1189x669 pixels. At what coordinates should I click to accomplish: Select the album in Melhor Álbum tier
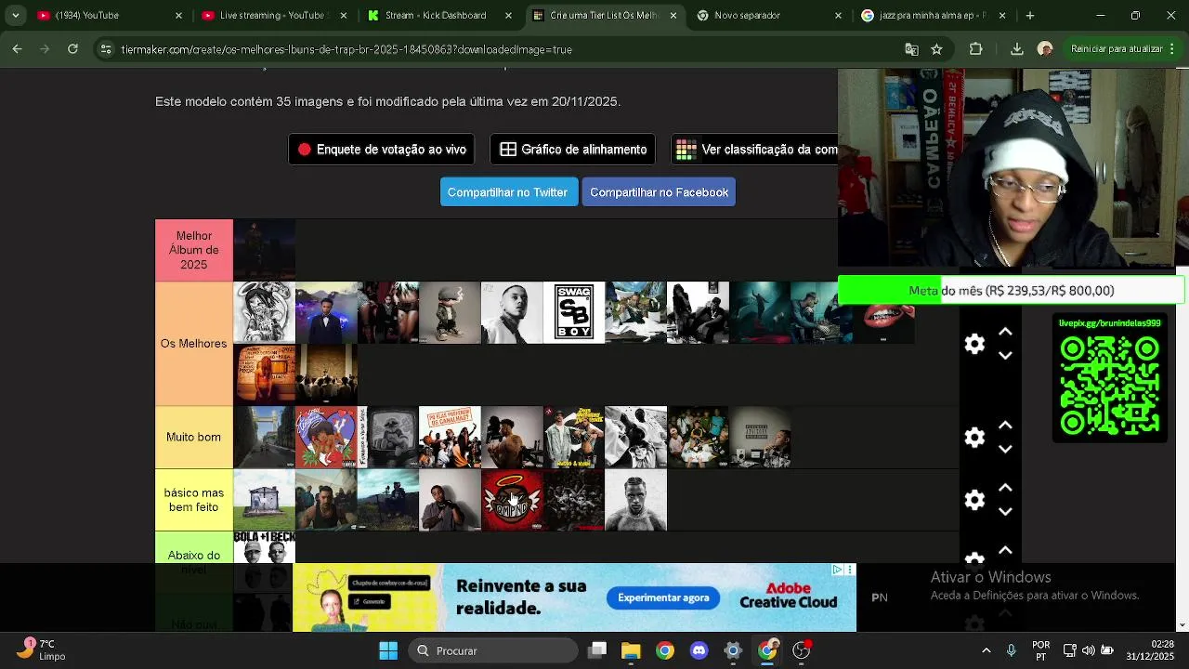click(x=264, y=250)
